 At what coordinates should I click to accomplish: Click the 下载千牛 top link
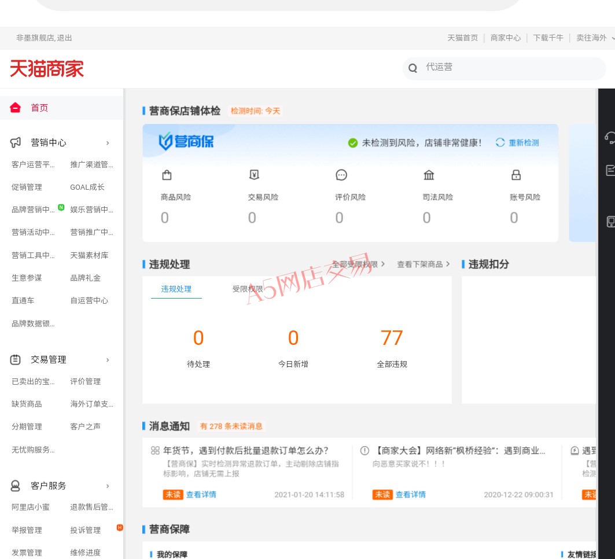[x=548, y=38]
